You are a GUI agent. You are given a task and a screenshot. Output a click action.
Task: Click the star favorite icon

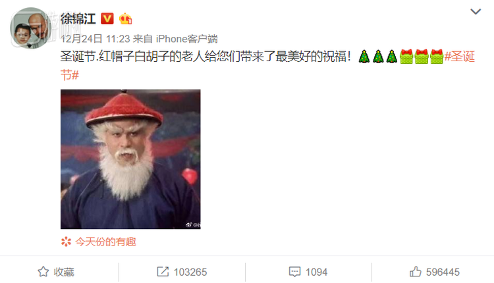point(43,272)
